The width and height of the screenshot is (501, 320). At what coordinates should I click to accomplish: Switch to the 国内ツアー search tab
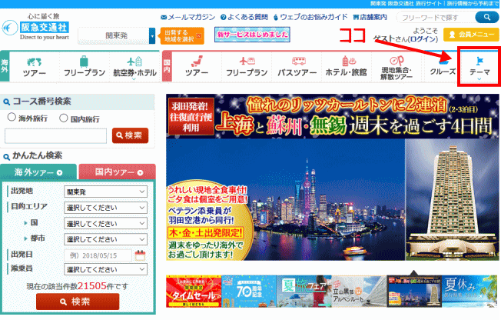point(118,171)
